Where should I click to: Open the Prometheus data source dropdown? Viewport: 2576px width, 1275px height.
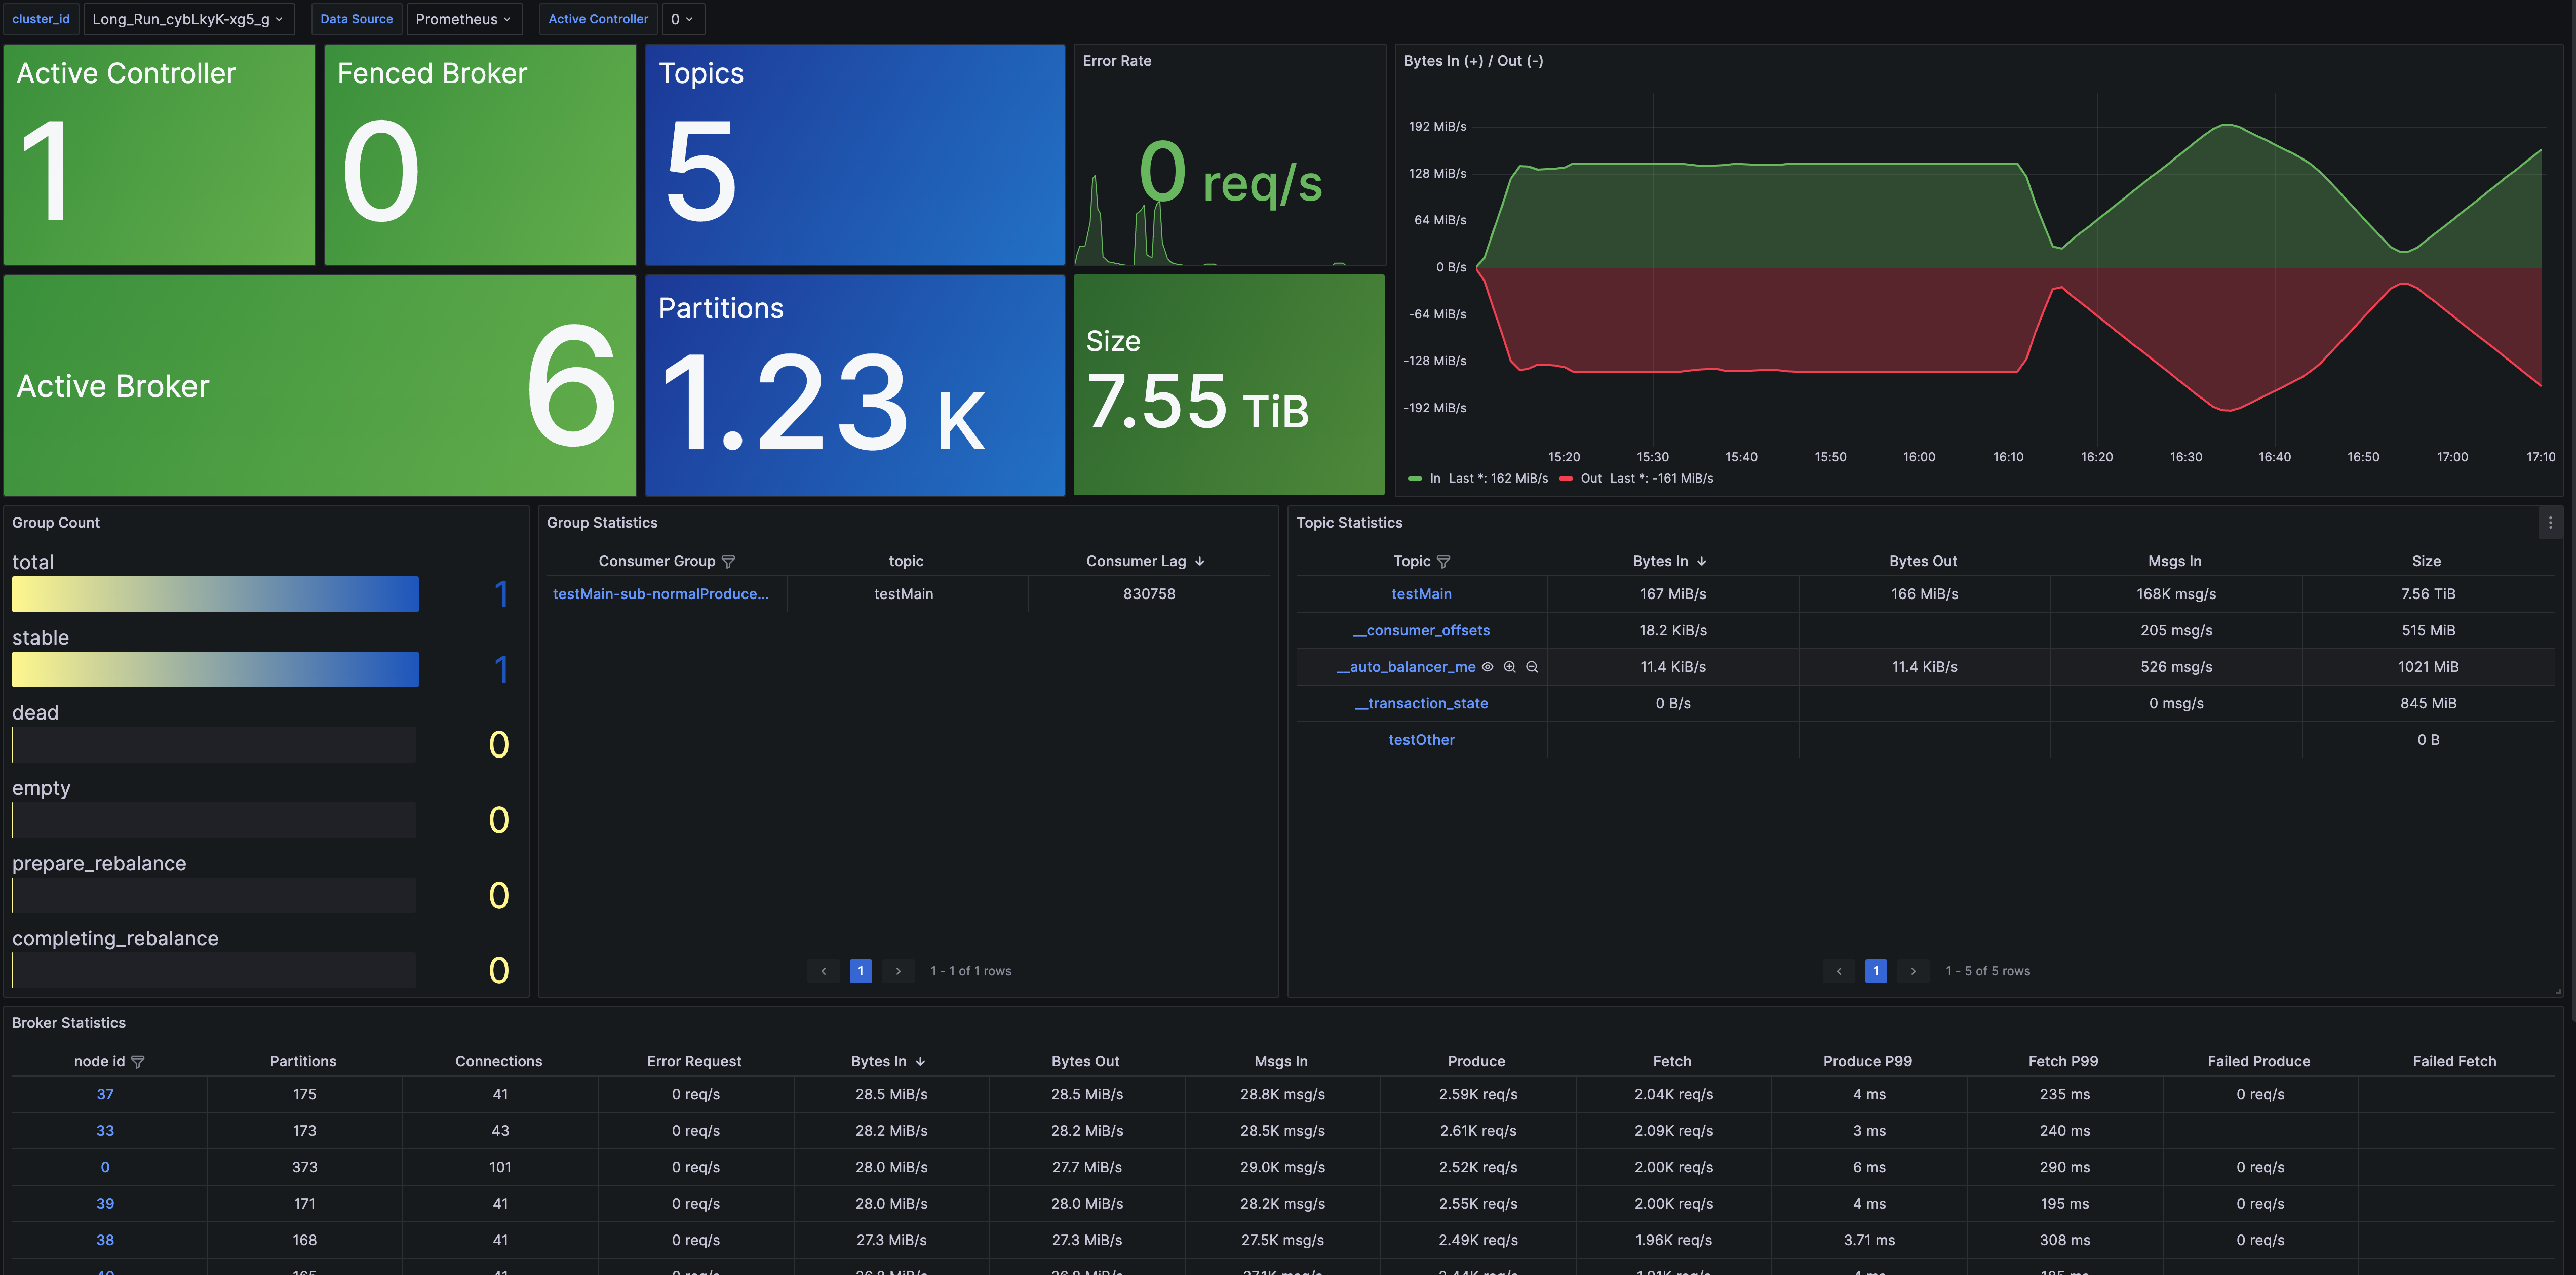463,19
